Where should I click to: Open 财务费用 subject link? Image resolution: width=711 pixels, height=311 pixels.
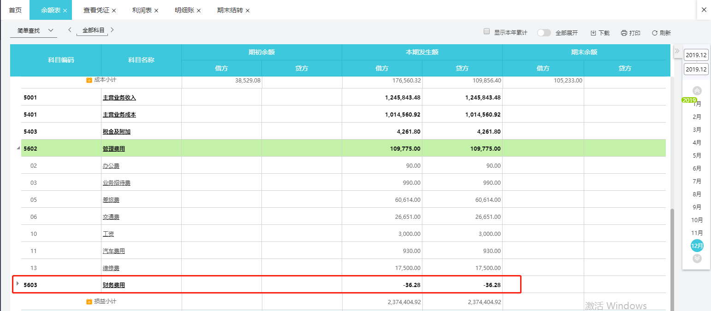[114, 285]
